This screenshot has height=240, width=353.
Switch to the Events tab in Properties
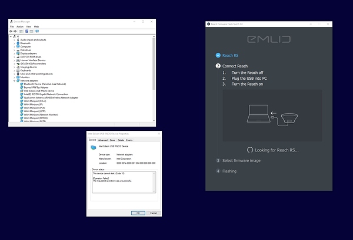(129, 140)
